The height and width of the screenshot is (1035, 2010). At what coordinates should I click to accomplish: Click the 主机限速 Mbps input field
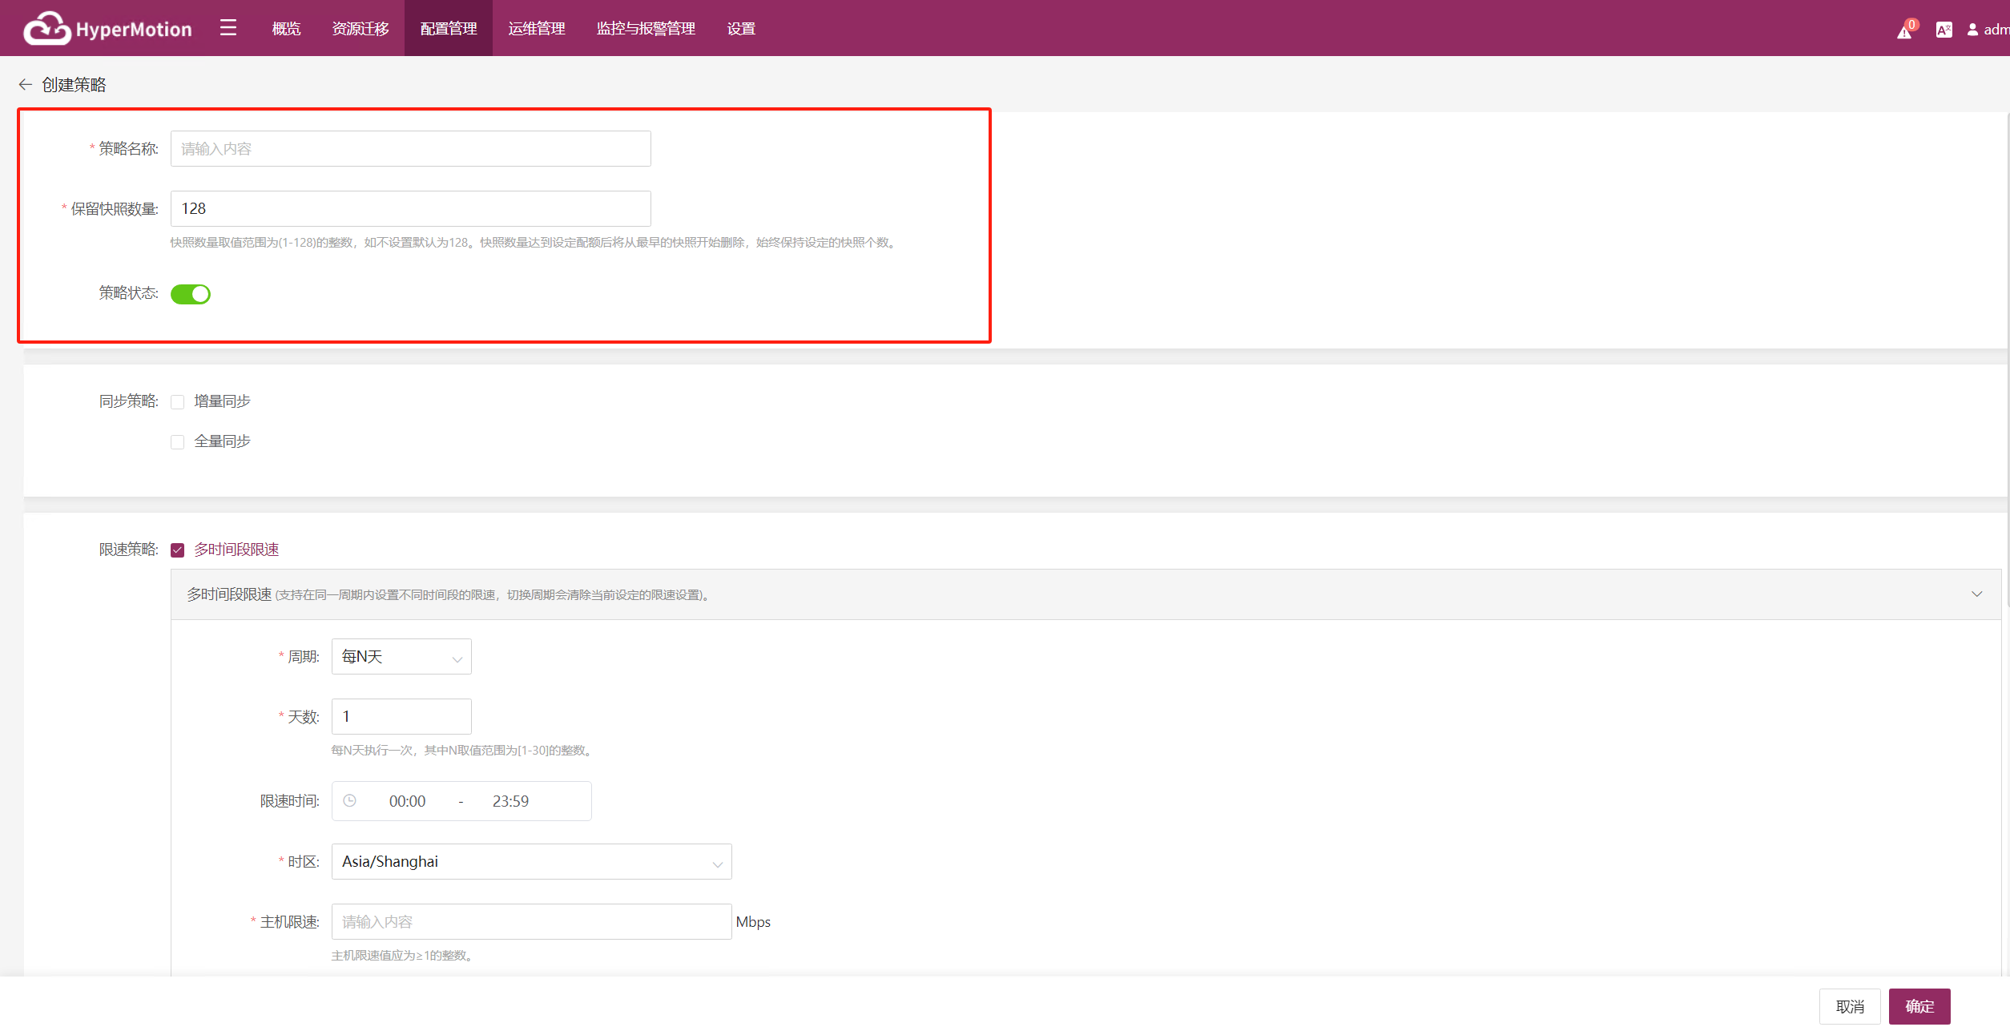tap(532, 921)
